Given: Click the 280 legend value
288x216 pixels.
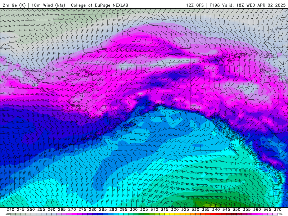Looking at the screenshot, I should point(93,210).
